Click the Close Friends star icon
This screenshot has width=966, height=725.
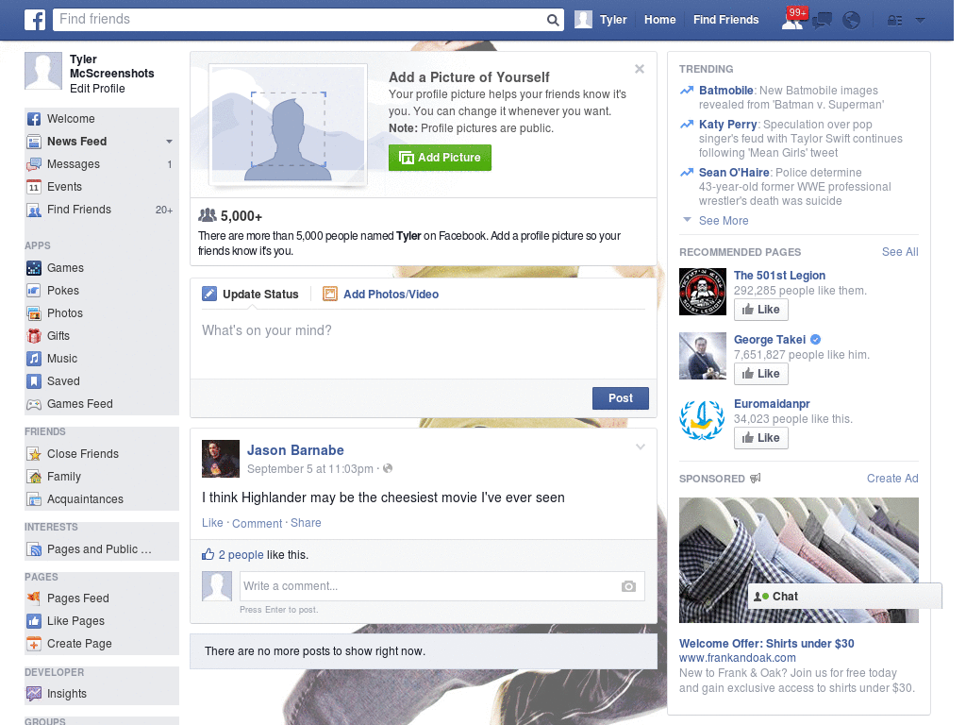click(34, 454)
